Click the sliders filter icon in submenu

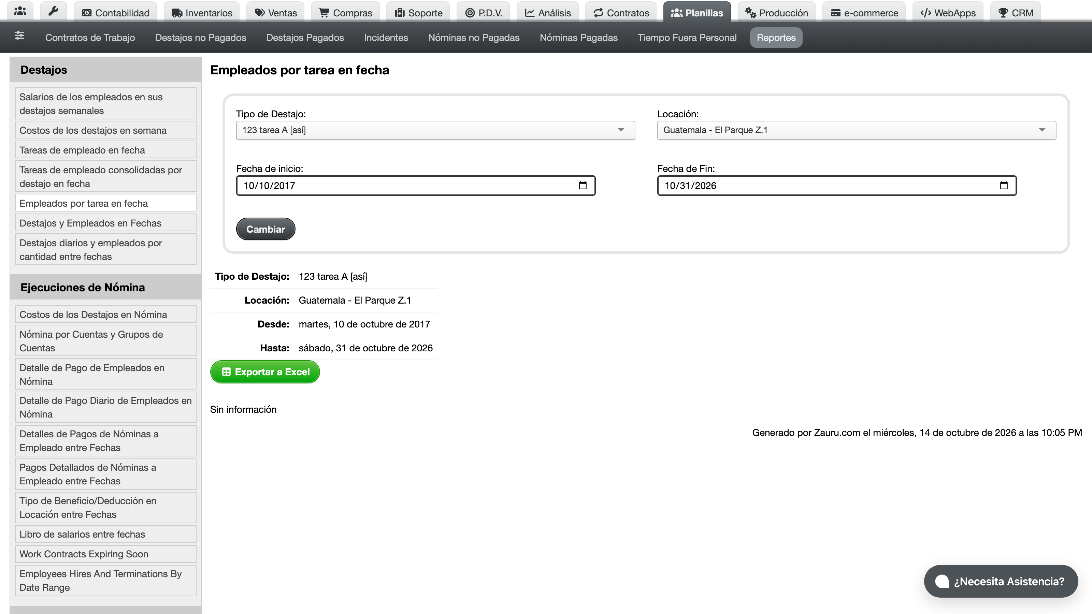[x=19, y=36]
